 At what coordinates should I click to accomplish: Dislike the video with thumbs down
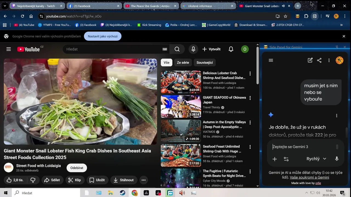(x=33, y=180)
